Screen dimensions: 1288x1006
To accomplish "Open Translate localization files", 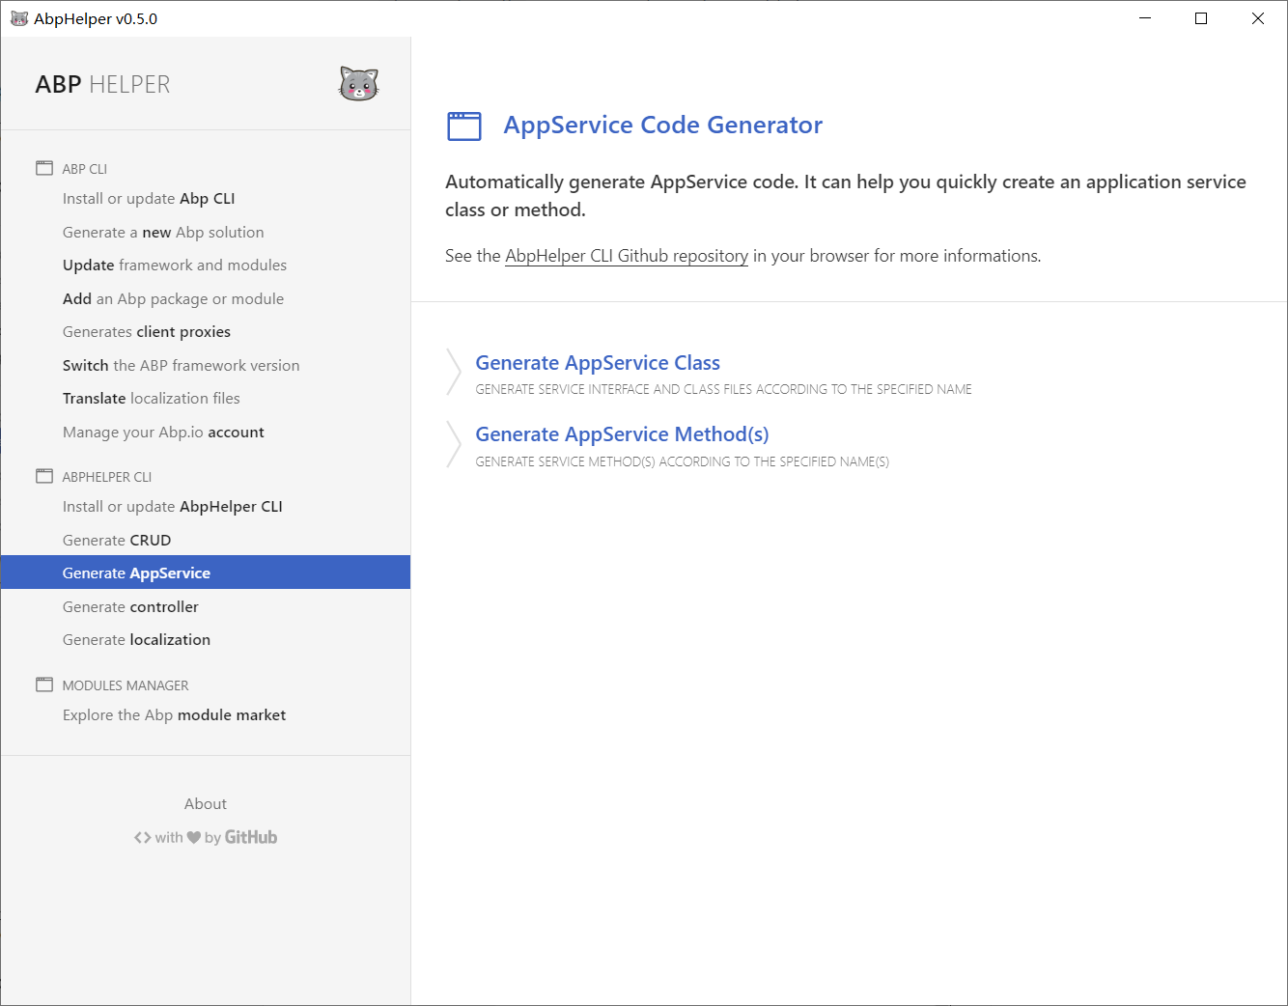I will click(x=152, y=399).
